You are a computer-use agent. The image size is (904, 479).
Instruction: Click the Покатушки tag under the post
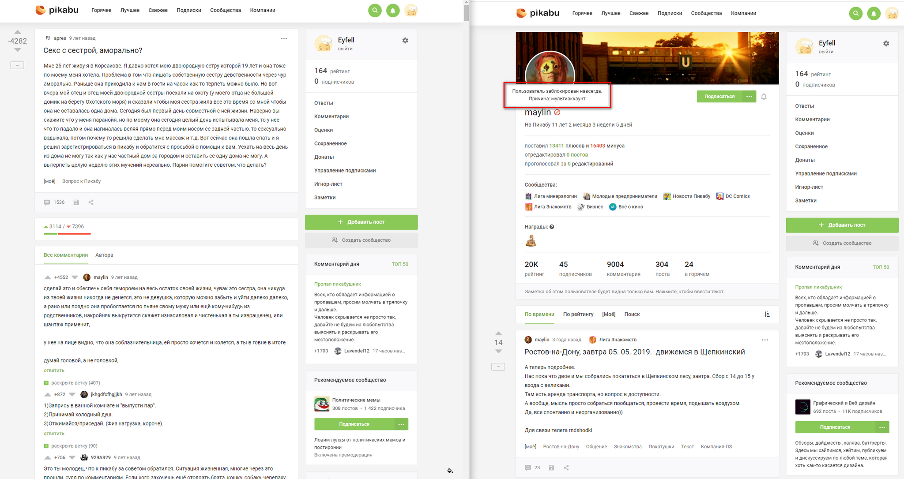coord(661,446)
